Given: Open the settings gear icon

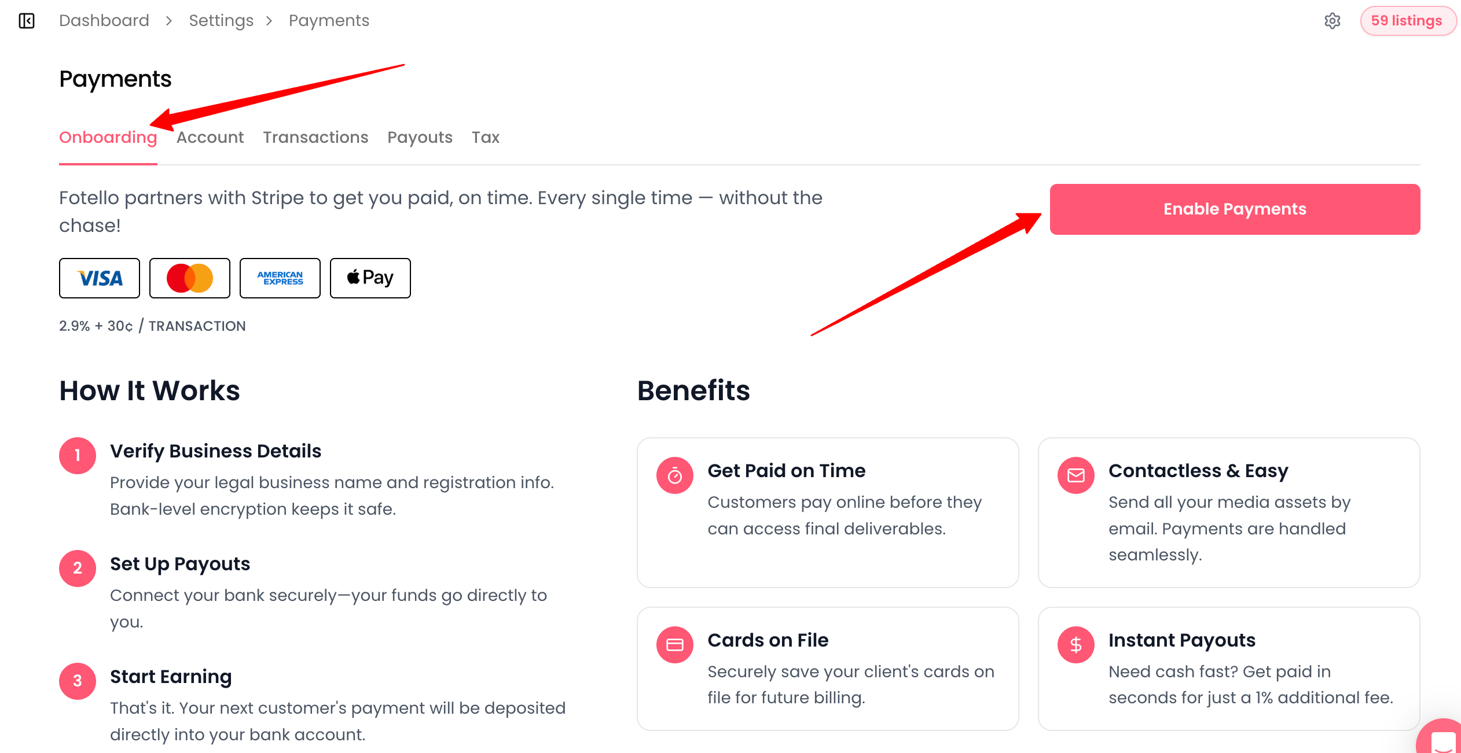Looking at the screenshot, I should click(1332, 21).
